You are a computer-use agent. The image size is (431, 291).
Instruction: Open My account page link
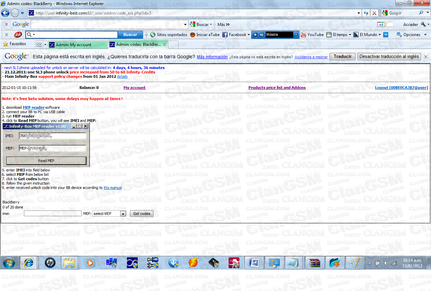134,88
